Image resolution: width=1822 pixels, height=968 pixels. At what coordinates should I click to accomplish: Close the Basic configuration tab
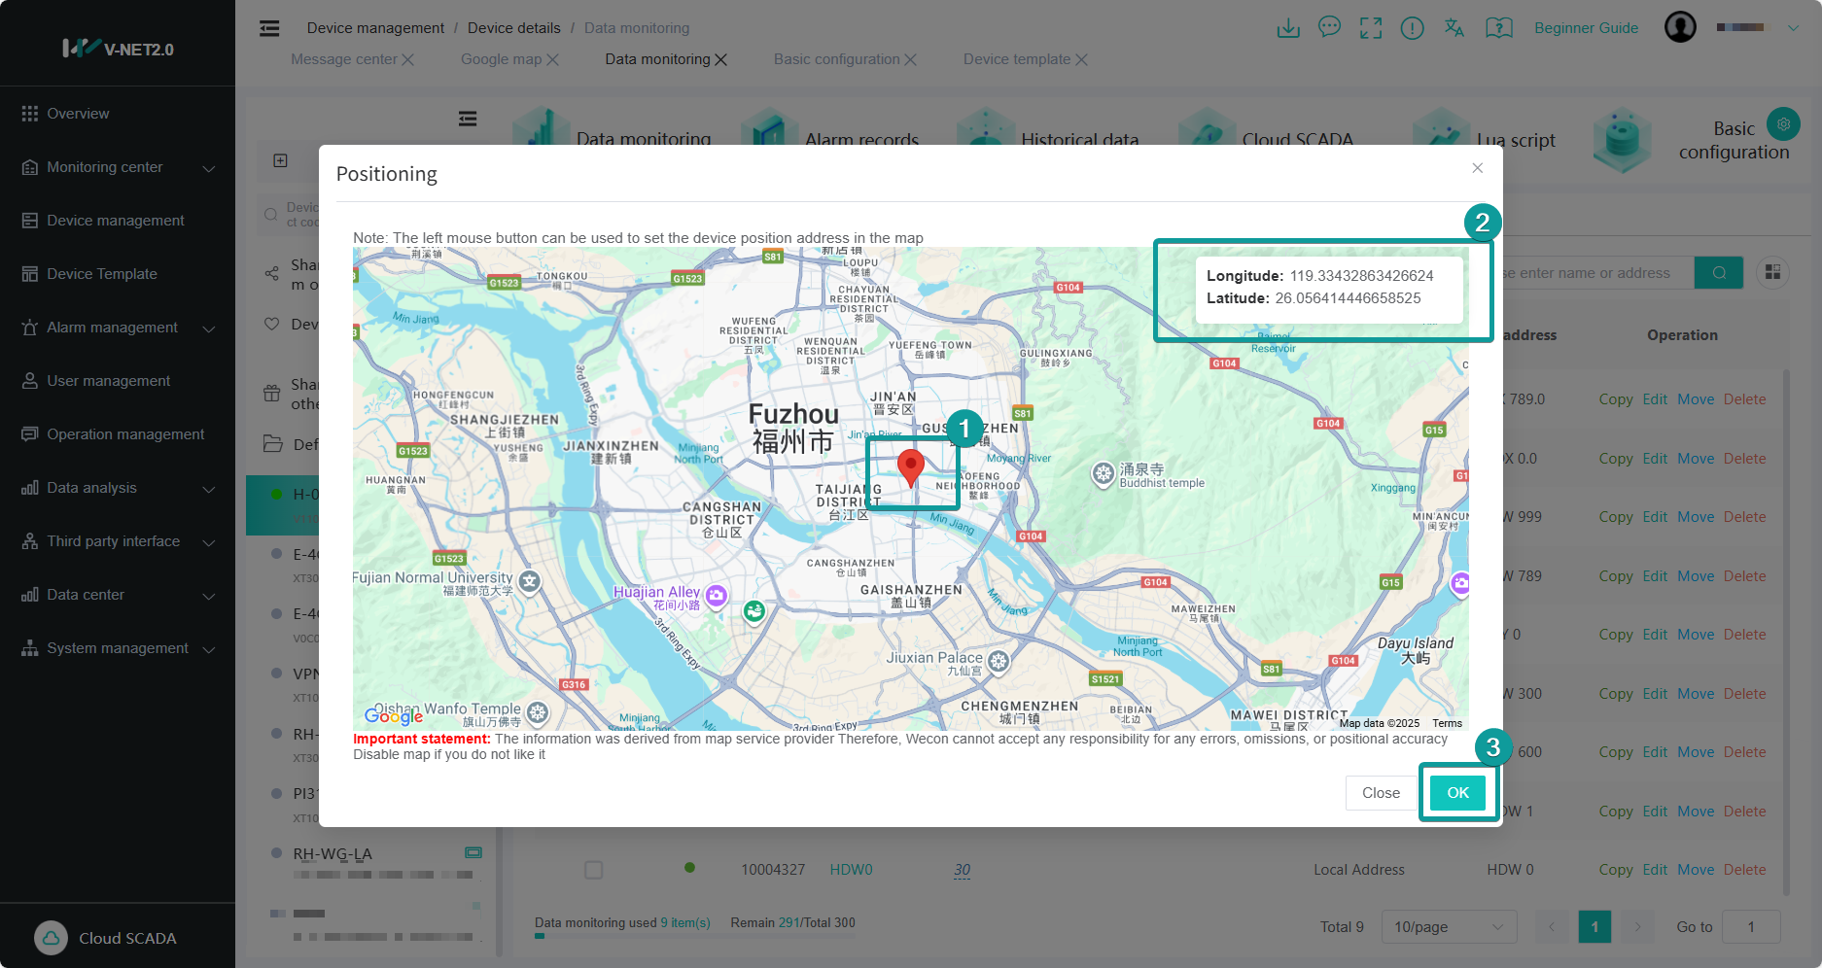[x=910, y=59]
